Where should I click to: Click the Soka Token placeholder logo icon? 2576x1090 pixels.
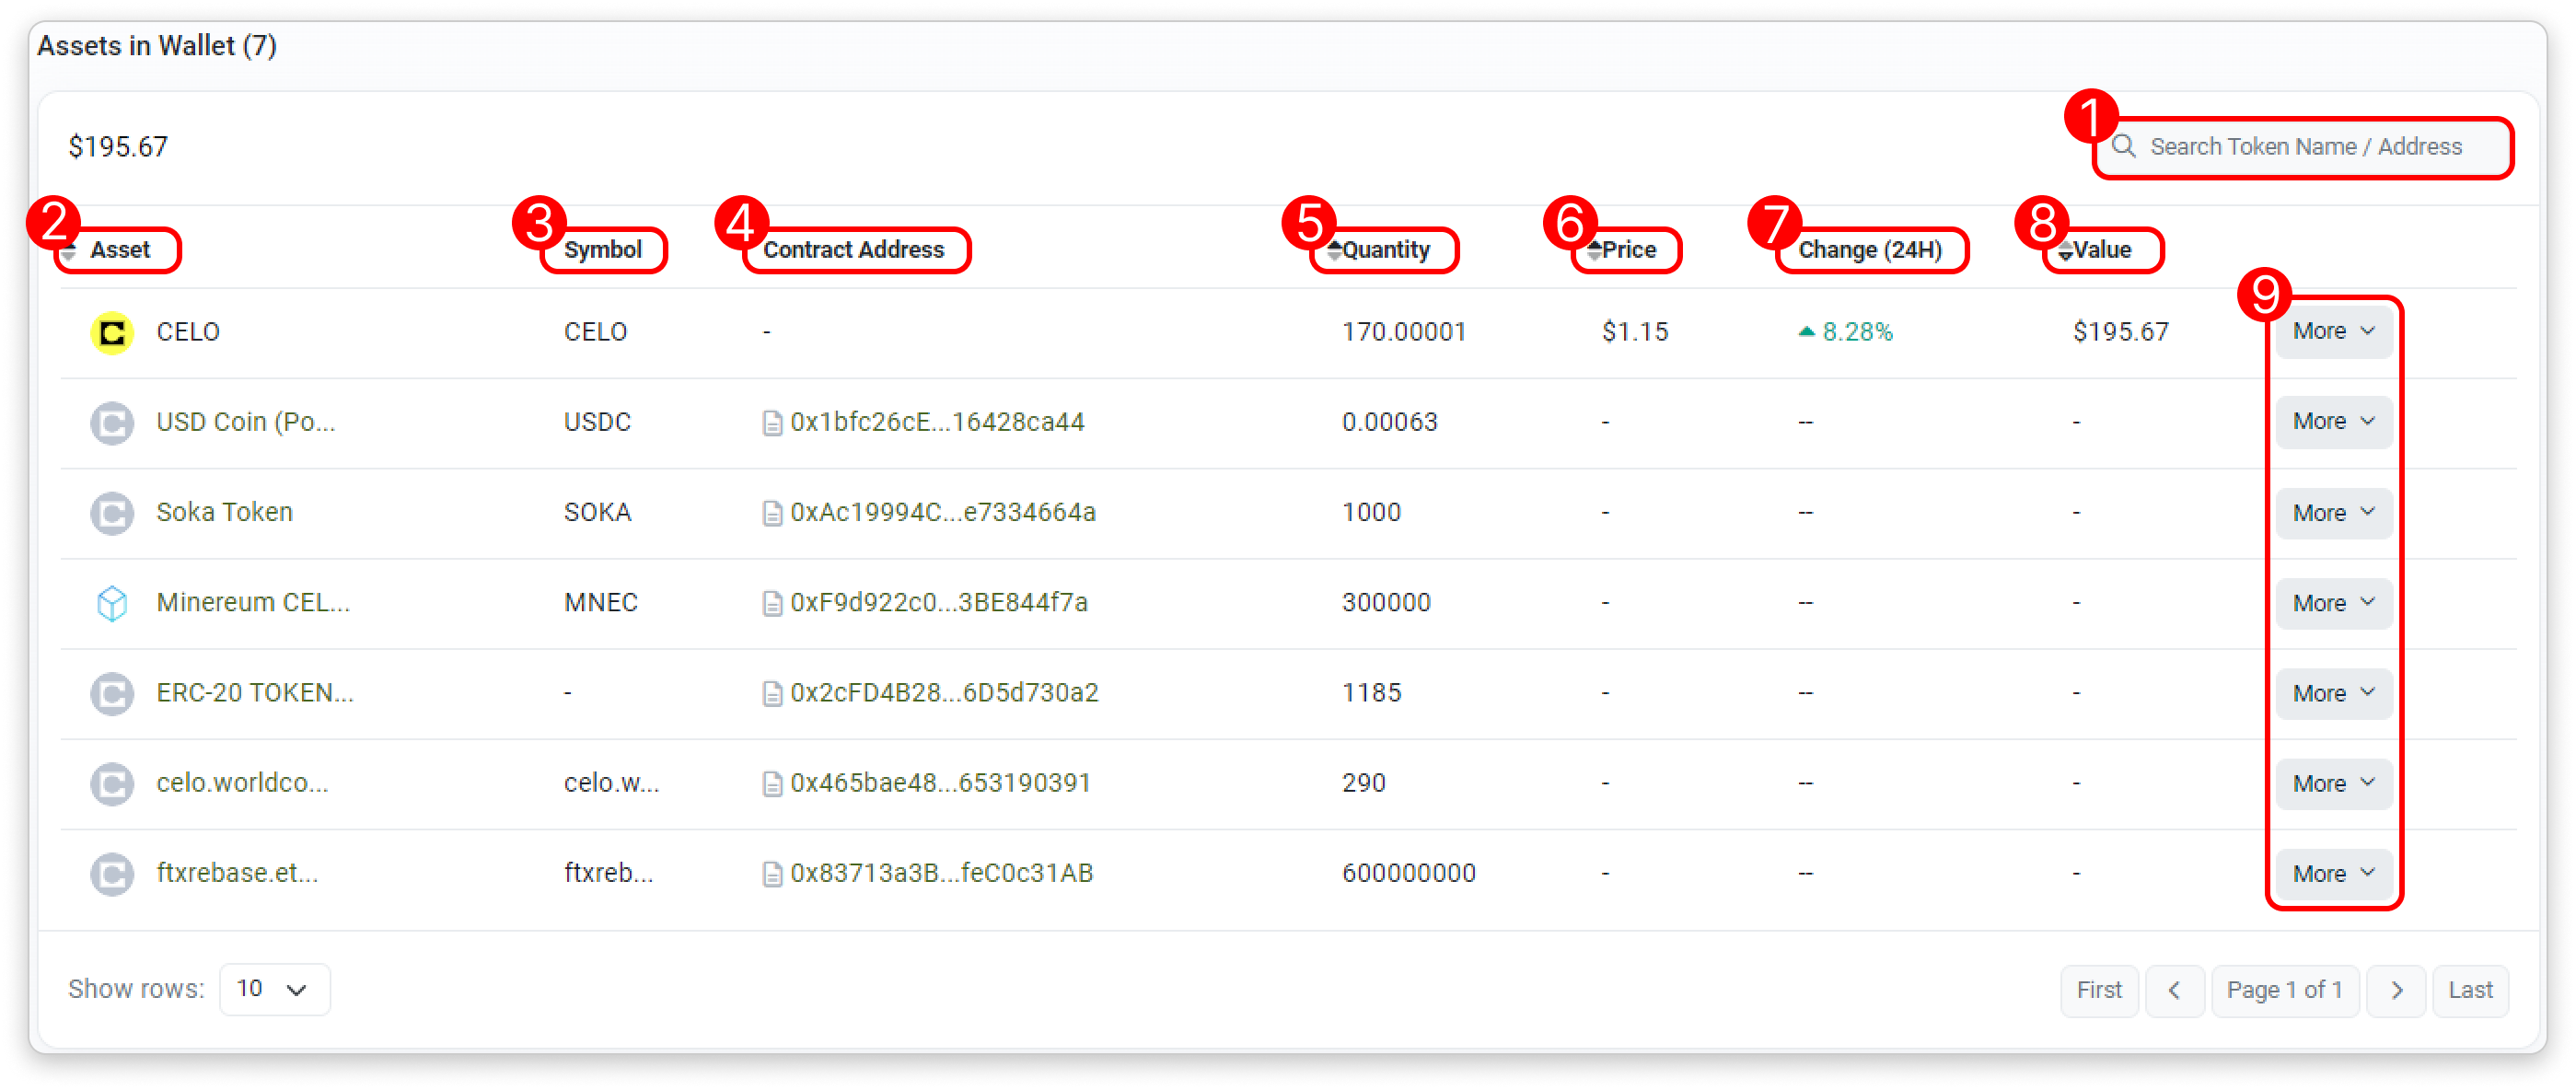click(112, 513)
